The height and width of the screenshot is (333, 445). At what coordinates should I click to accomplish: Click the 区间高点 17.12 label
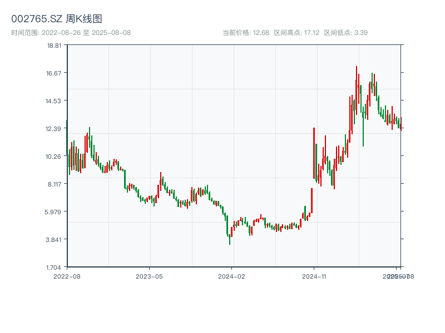point(296,33)
